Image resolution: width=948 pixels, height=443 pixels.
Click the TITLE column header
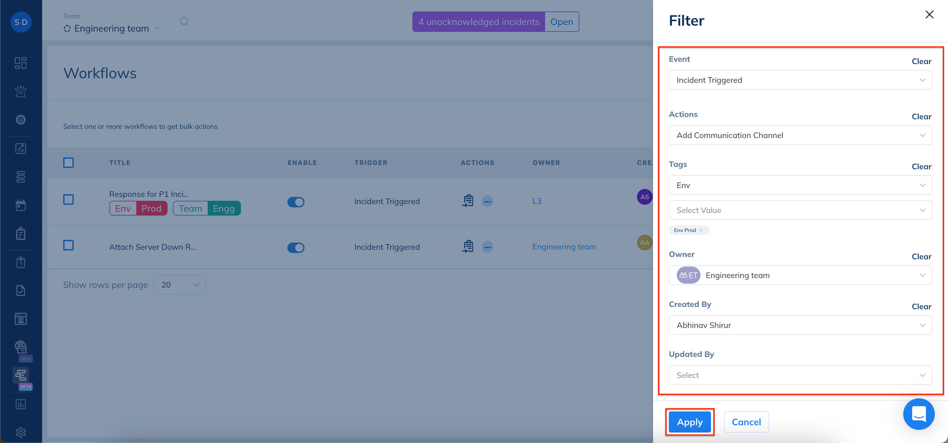[x=120, y=163]
